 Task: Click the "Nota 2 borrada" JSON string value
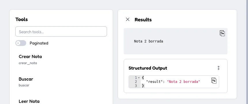click(x=183, y=82)
